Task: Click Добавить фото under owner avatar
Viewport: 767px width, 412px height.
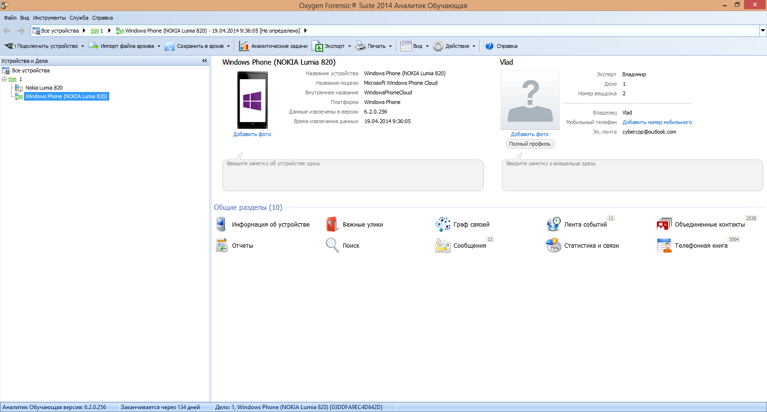Action: tap(530, 134)
